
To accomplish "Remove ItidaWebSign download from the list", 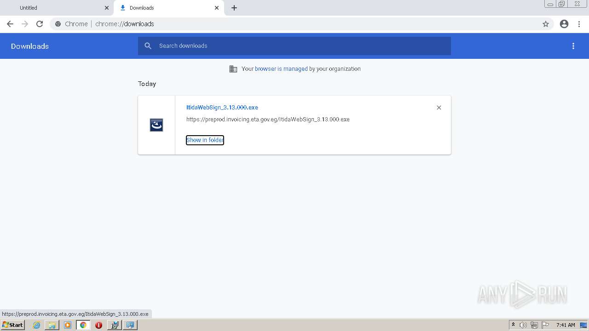I will [439, 108].
